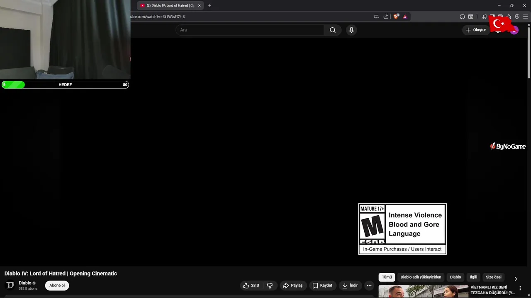Click the install/cast screen icon in address bar

(x=377, y=17)
